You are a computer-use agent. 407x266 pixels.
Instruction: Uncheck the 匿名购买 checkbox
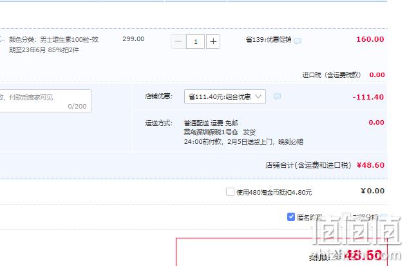291,217
